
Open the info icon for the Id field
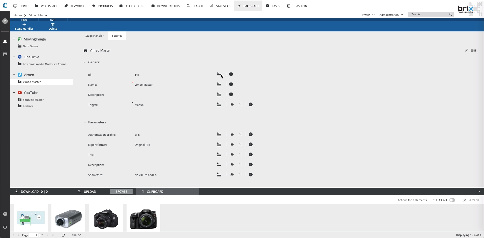231,74
